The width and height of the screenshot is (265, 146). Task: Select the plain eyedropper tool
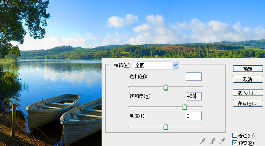[x=202, y=141]
